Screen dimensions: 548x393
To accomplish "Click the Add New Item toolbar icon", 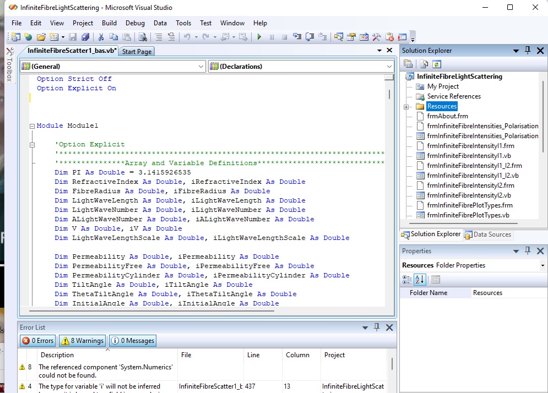I will coord(54,37).
